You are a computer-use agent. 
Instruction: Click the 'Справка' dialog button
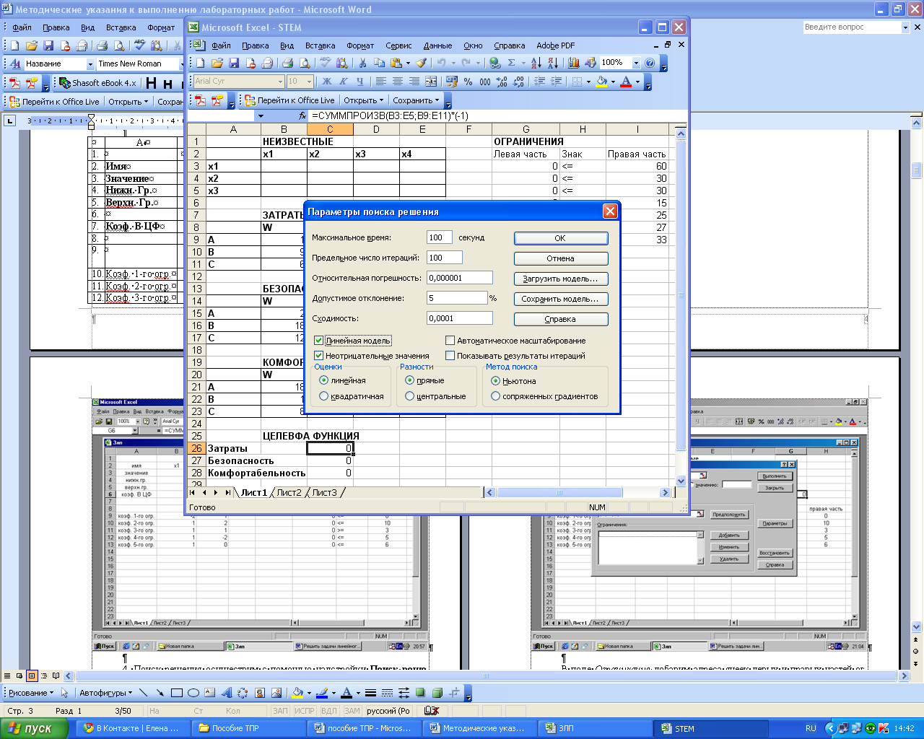pos(561,319)
